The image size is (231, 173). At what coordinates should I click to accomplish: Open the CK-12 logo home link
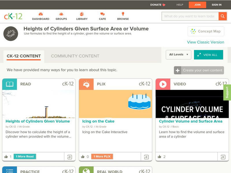pyautogui.click(x=13, y=16)
